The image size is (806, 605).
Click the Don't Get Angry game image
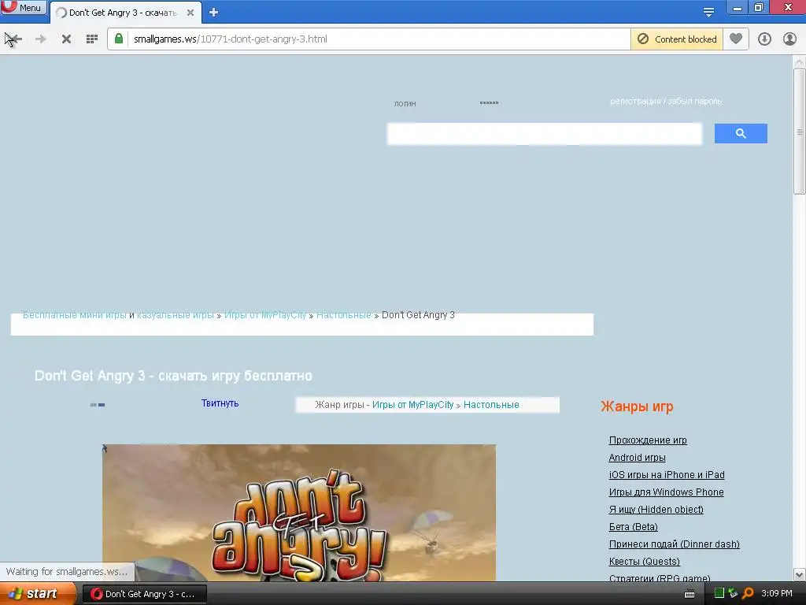pos(299,513)
